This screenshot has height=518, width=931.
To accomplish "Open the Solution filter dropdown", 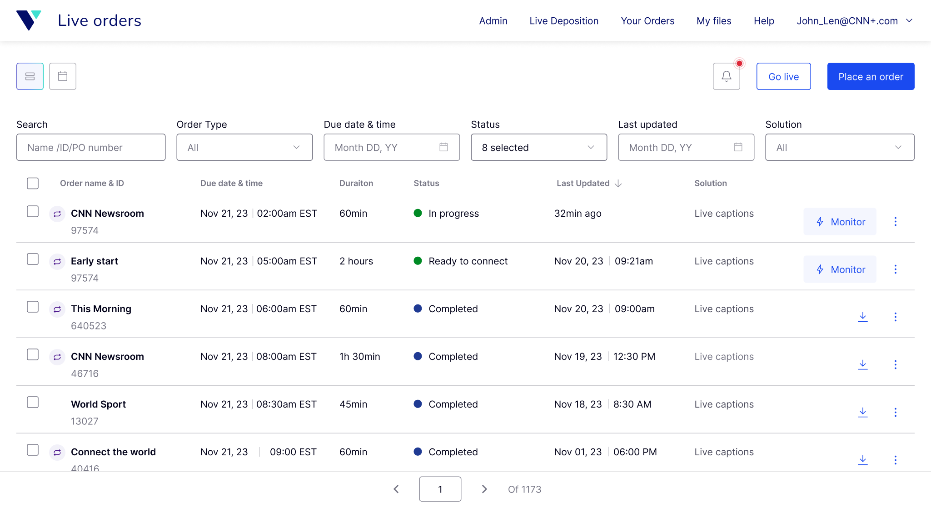I will pyautogui.click(x=840, y=147).
